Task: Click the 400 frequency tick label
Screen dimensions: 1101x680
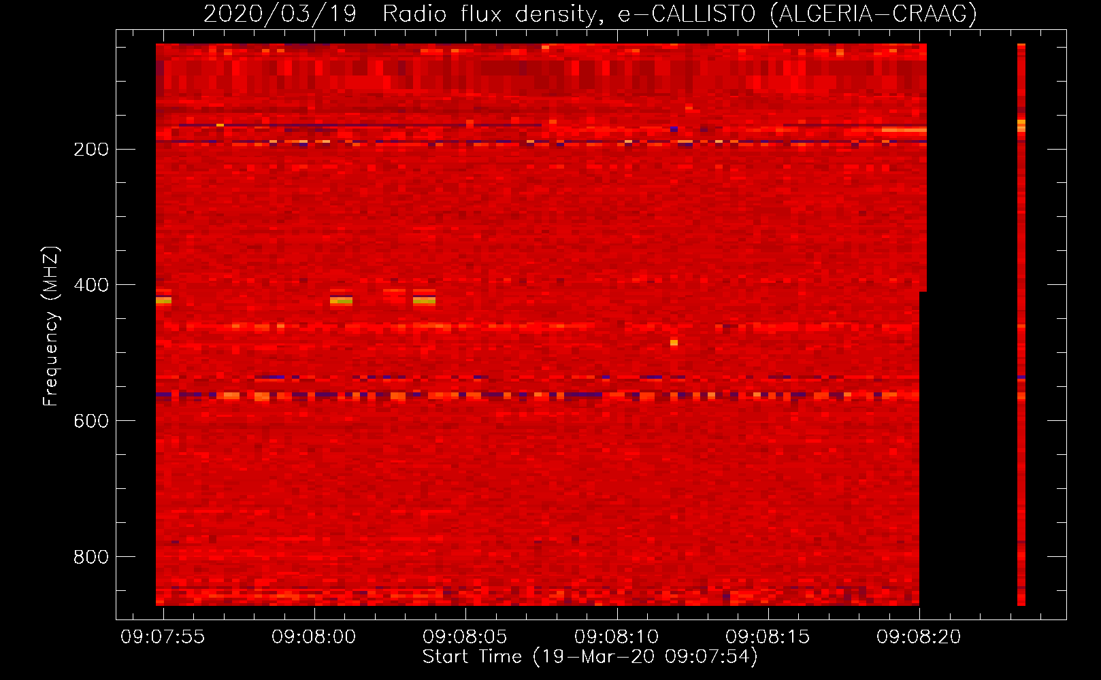Action: (91, 285)
